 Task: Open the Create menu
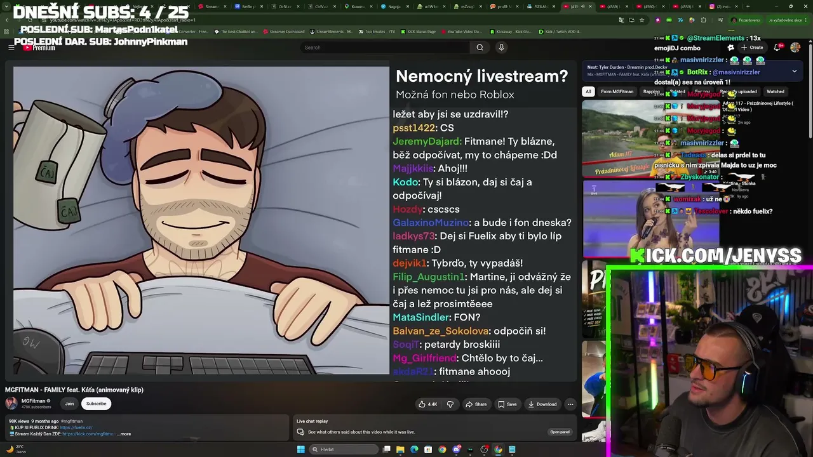coord(752,48)
